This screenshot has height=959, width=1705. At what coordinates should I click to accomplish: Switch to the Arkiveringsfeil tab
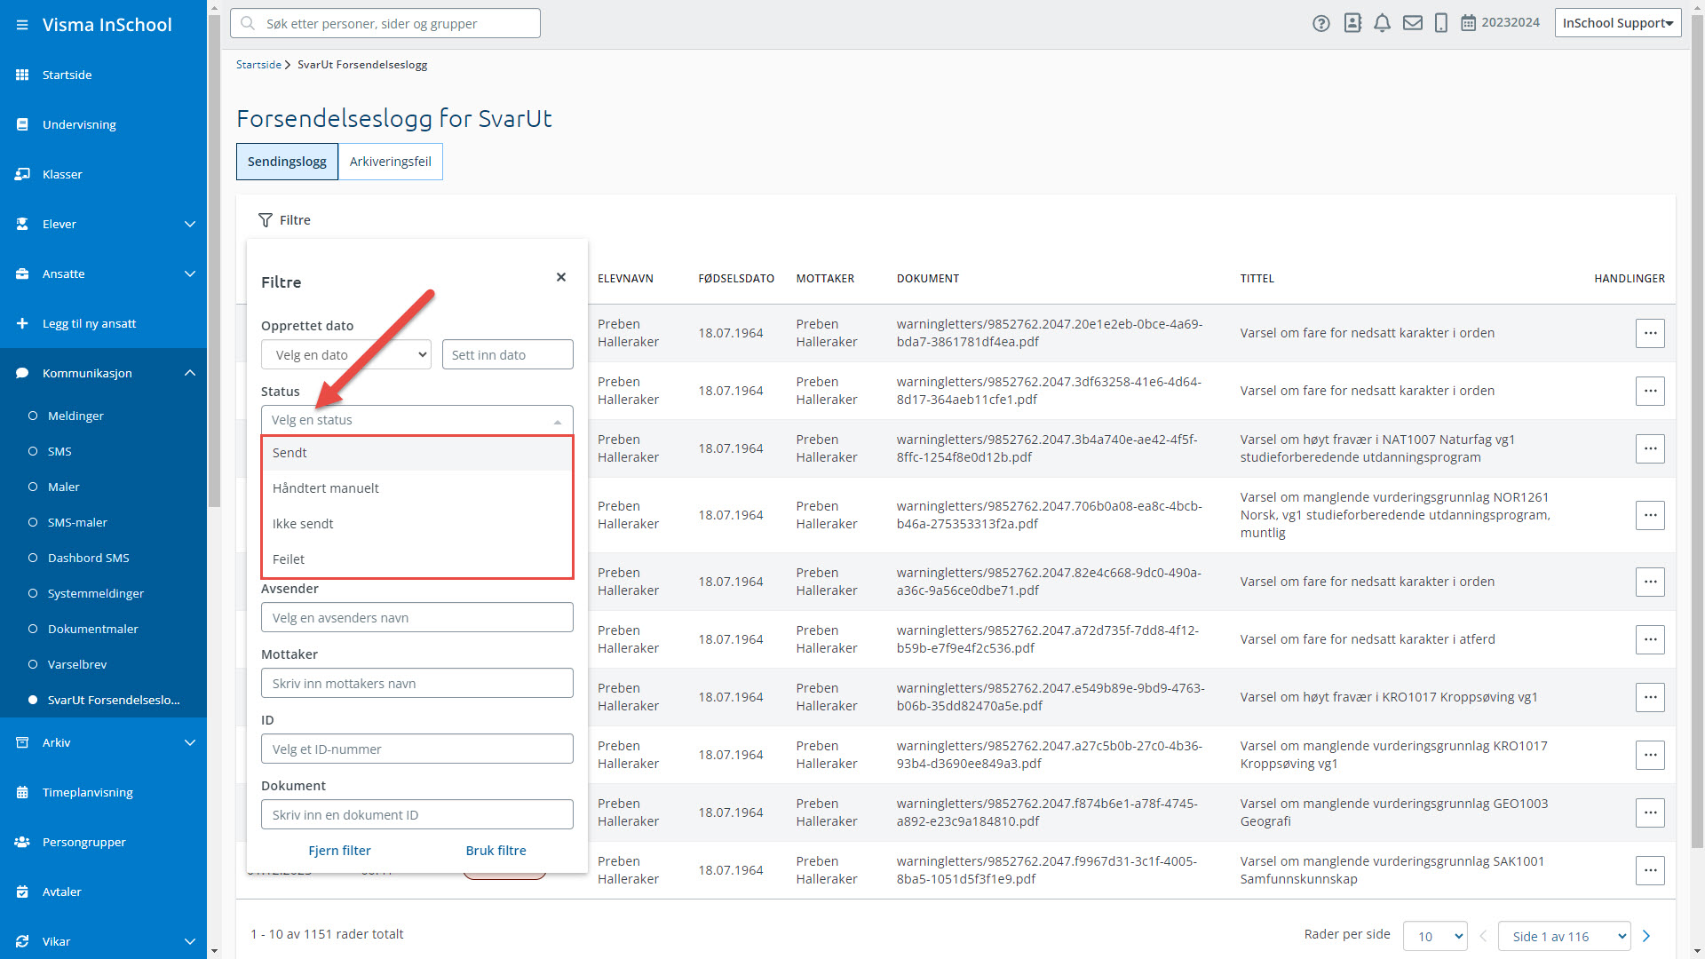[390, 162]
